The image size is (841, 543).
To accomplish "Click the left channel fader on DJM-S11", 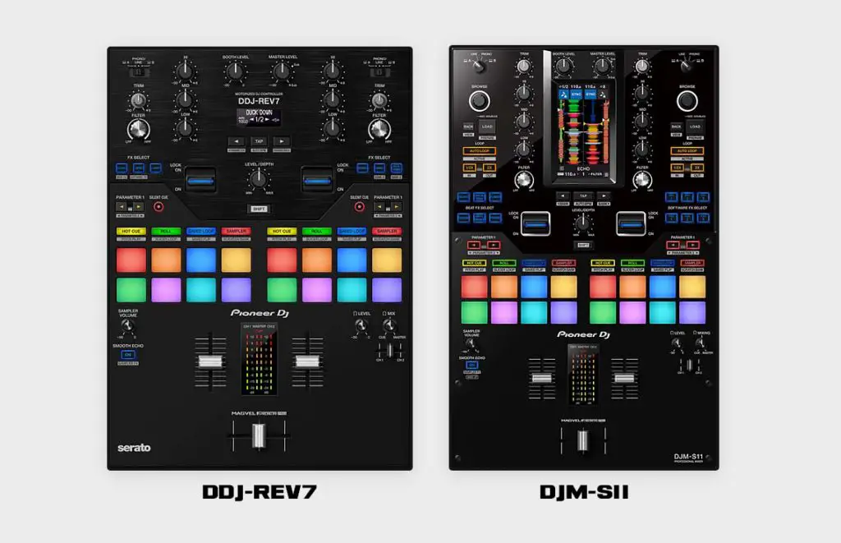I will click(x=542, y=378).
